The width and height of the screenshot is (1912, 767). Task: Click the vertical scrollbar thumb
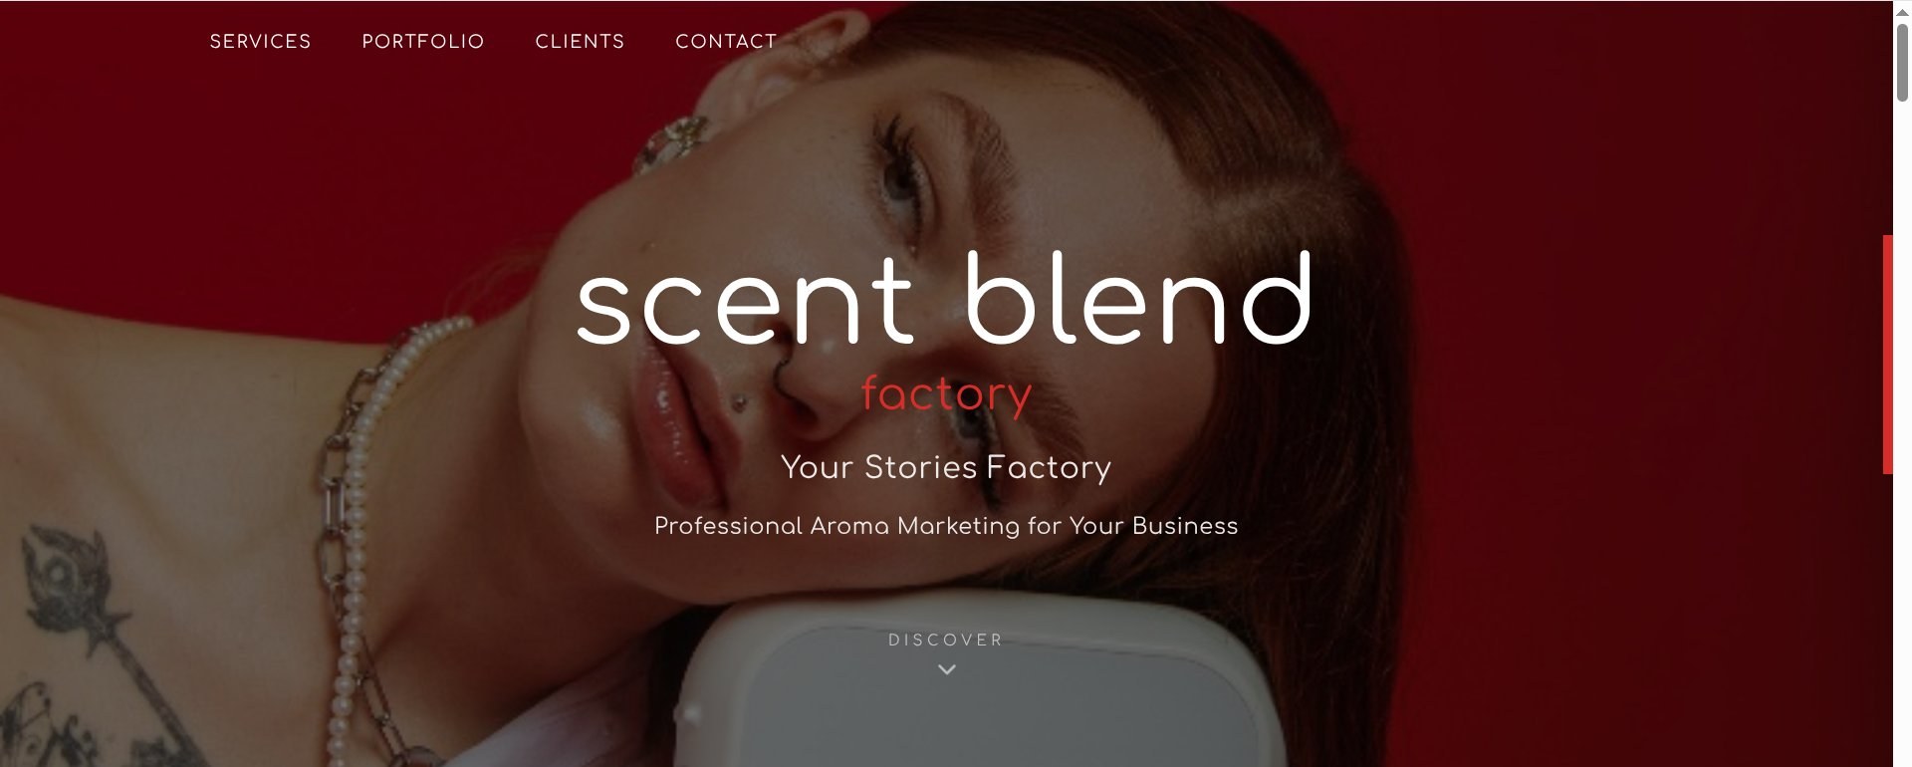[x=1902, y=62]
